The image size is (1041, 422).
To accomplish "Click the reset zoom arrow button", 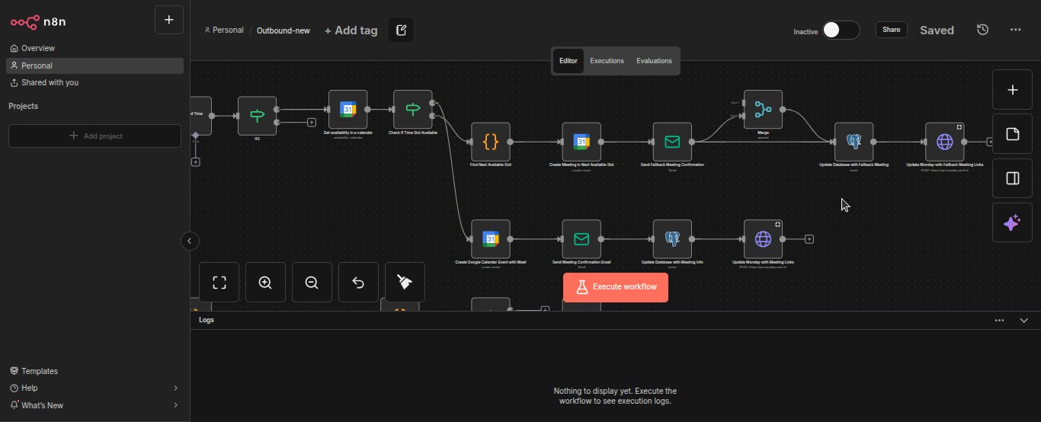I will (359, 283).
